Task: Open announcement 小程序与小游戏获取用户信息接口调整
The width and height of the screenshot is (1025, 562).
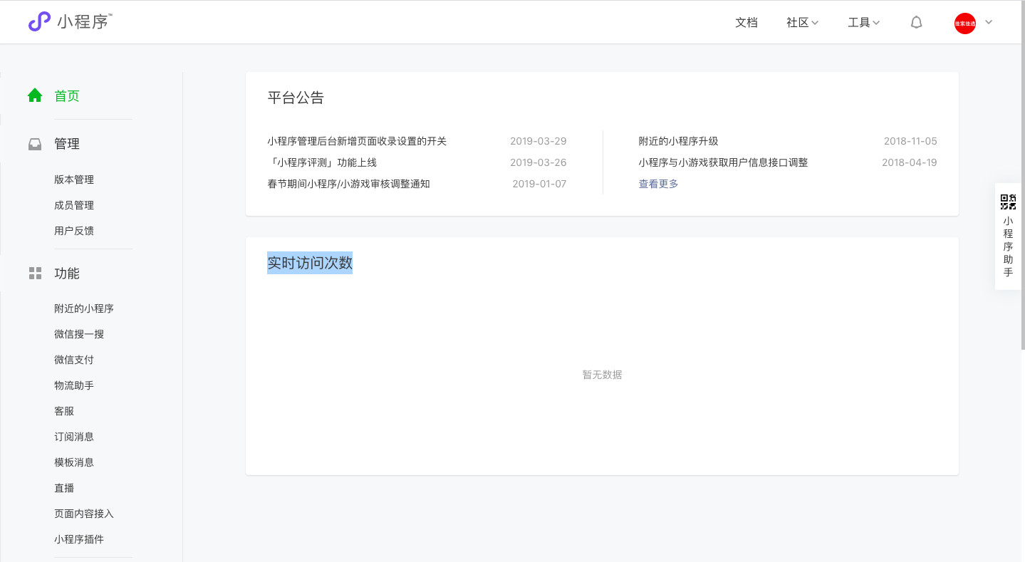Action: [723, 162]
